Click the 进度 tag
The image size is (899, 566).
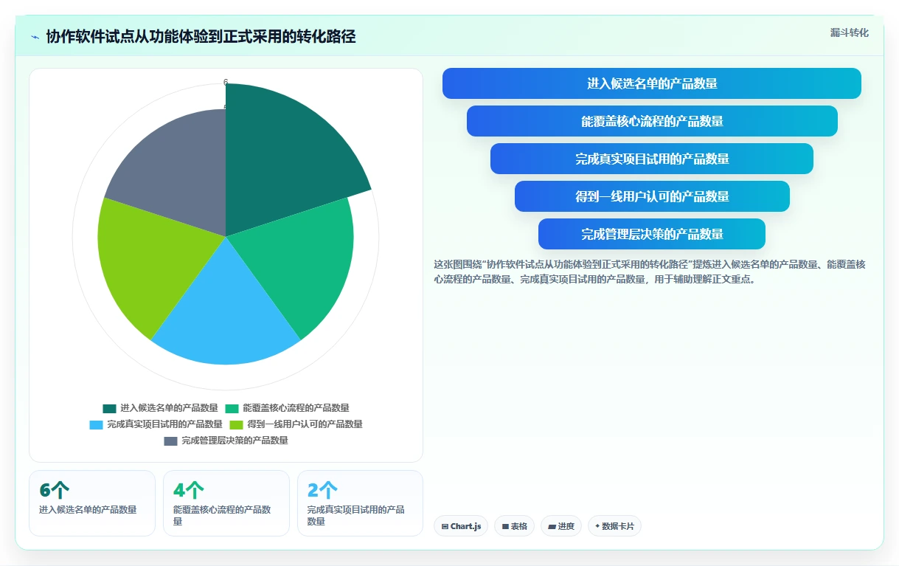click(561, 526)
